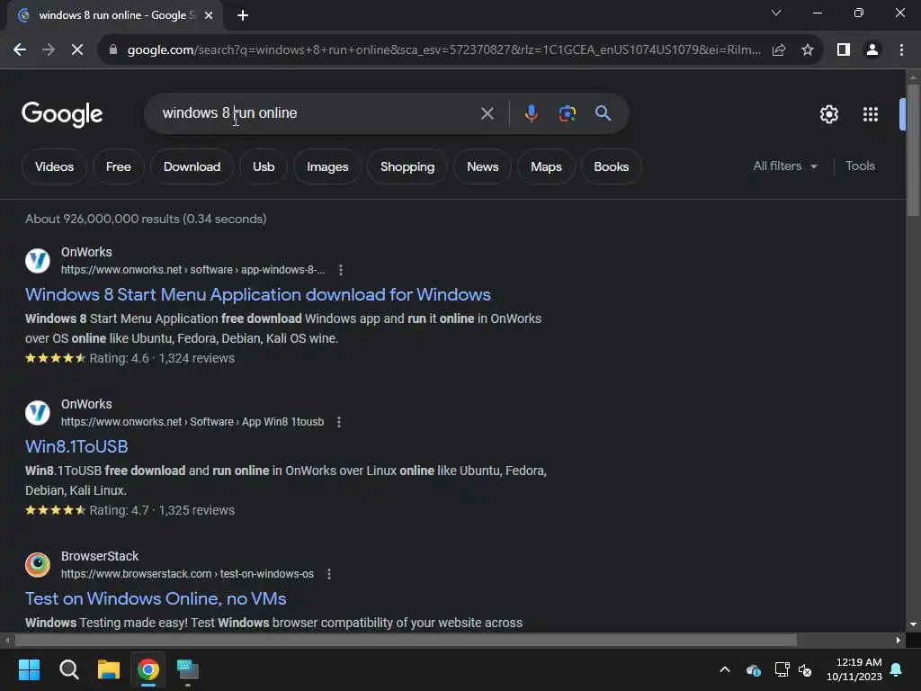This screenshot has height=691, width=921.
Task: View site information lock icon
Action: point(112,50)
